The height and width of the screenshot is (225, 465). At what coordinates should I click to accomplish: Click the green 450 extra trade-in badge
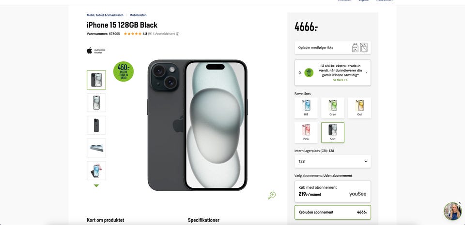[124, 71]
